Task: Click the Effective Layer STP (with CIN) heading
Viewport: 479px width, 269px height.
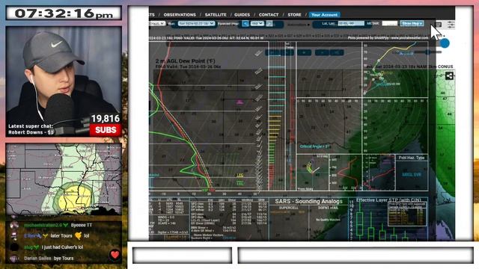Action: click(388, 200)
